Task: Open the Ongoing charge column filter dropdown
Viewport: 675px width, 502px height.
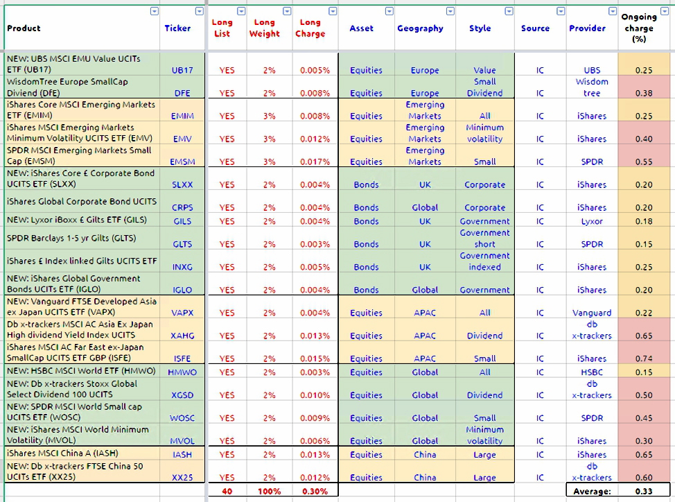Action: click(665, 12)
